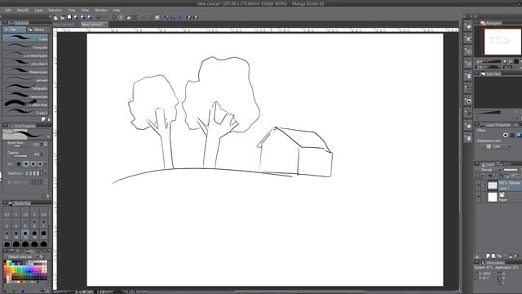Toggle visibility eye of Layer 1
This screenshot has height=294, width=522.
(x=479, y=185)
